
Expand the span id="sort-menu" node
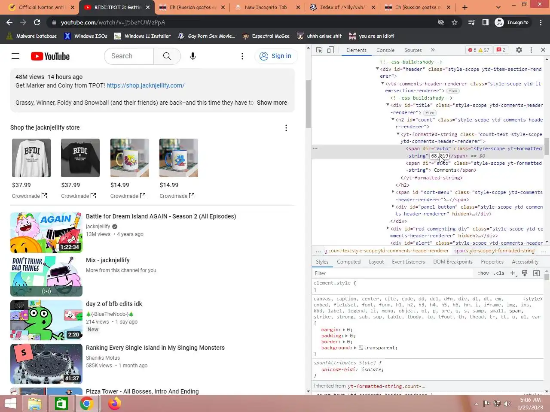tap(393, 192)
